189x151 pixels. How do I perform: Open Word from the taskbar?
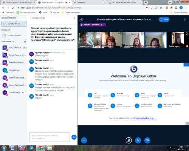click(13, 148)
